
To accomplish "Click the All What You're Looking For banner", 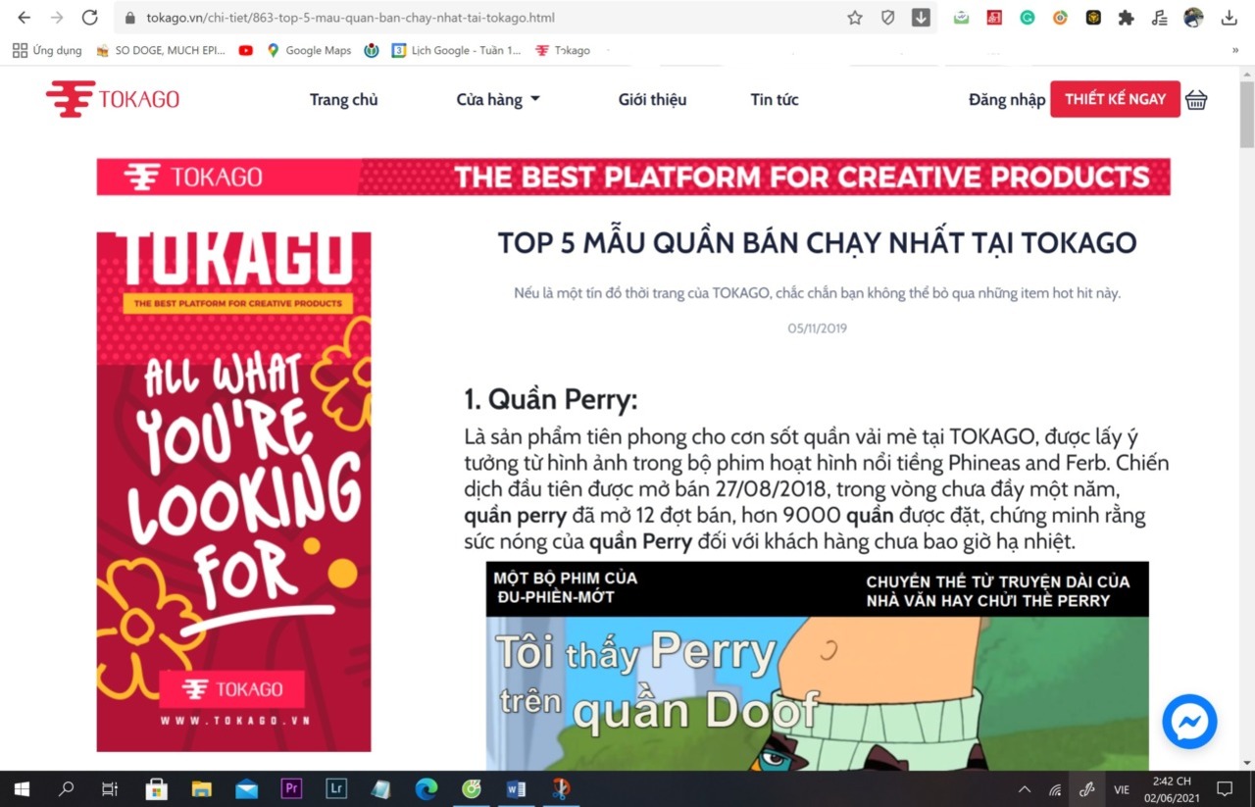I will (x=233, y=491).
